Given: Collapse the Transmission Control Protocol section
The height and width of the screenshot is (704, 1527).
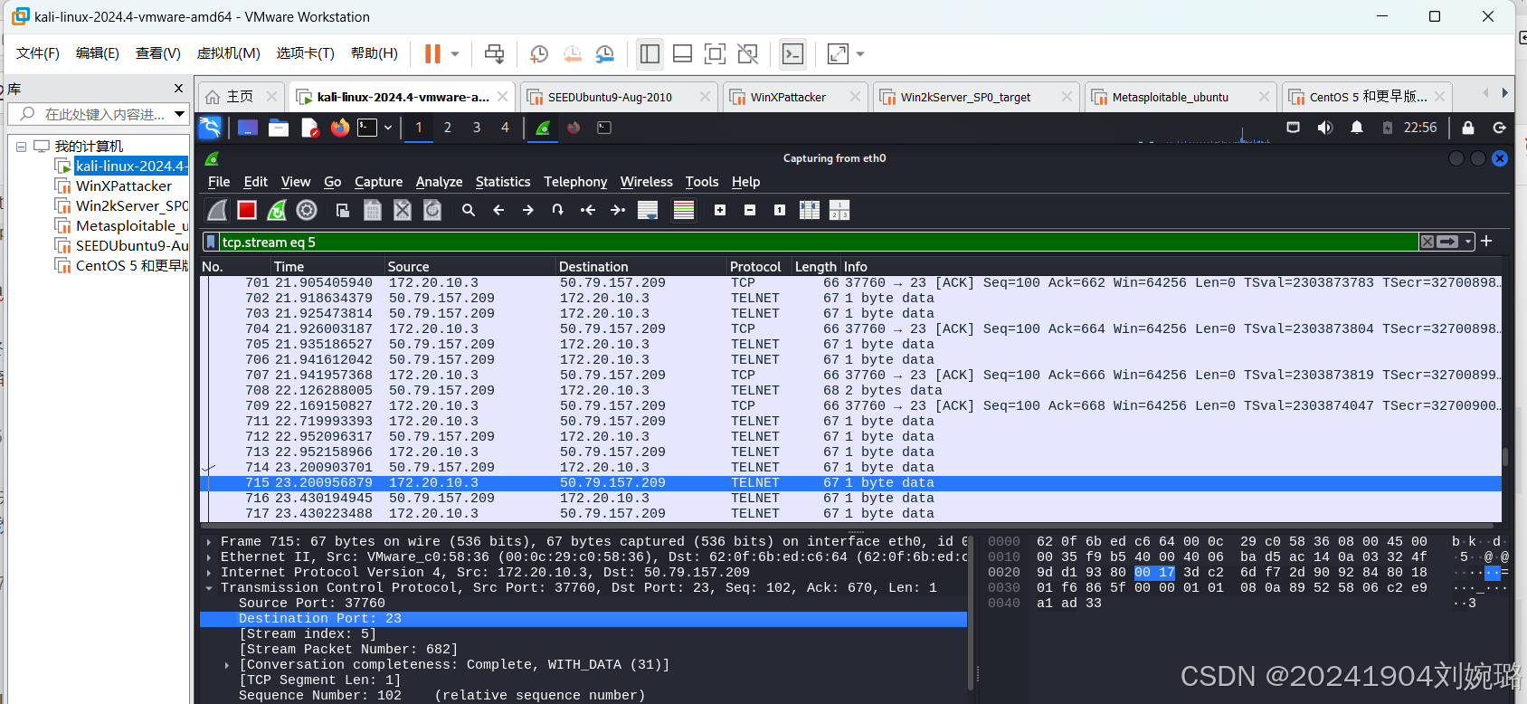Looking at the screenshot, I should (209, 588).
